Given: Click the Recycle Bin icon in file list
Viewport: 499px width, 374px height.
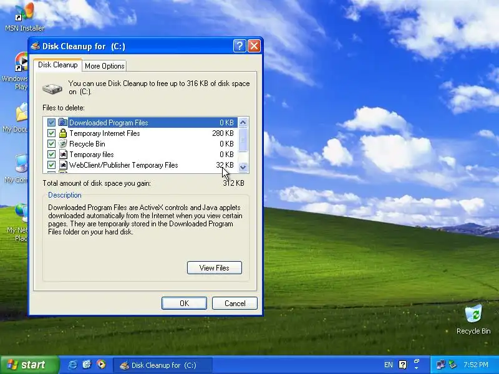Looking at the screenshot, I should (x=63, y=144).
